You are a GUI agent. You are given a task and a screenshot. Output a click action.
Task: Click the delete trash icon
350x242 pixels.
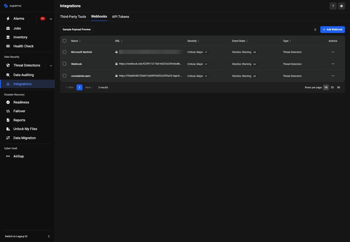click(315, 30)
